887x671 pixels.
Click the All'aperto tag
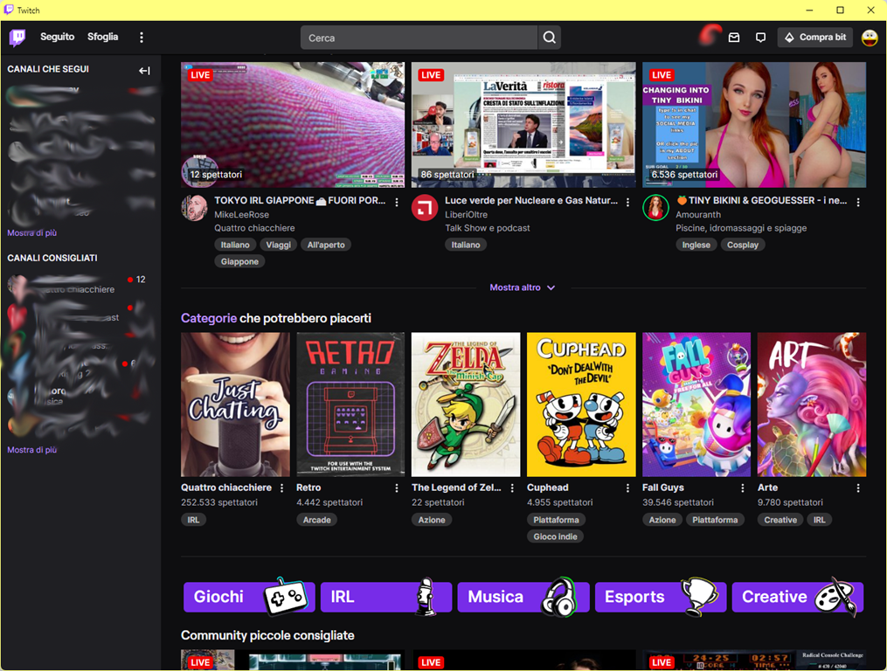(326, 245)
